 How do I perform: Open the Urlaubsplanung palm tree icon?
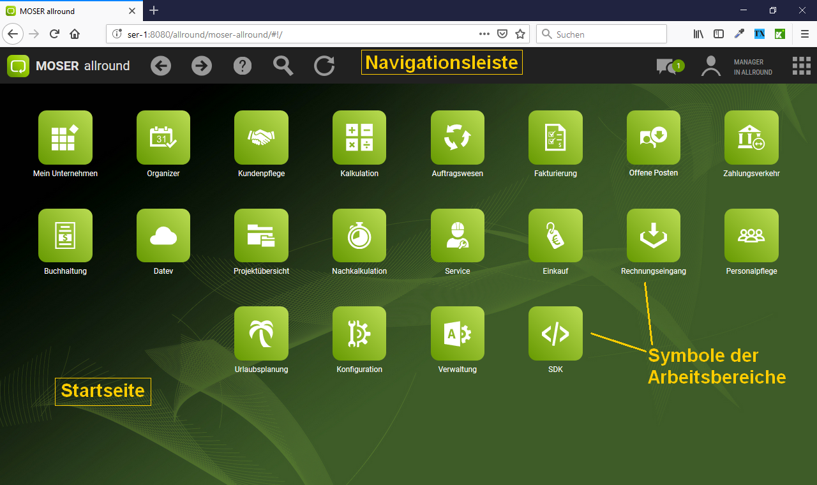(261, 334)
